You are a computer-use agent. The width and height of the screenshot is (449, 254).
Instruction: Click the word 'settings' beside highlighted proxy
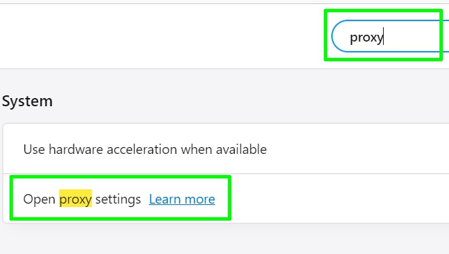118,200
